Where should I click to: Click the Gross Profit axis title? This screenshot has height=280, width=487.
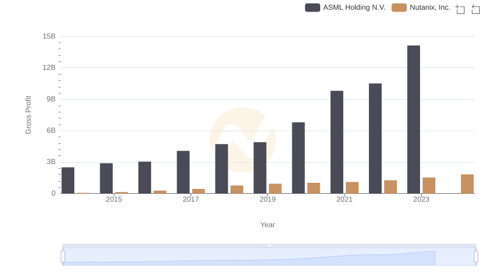pyautogui.click(x=28, y=115)
